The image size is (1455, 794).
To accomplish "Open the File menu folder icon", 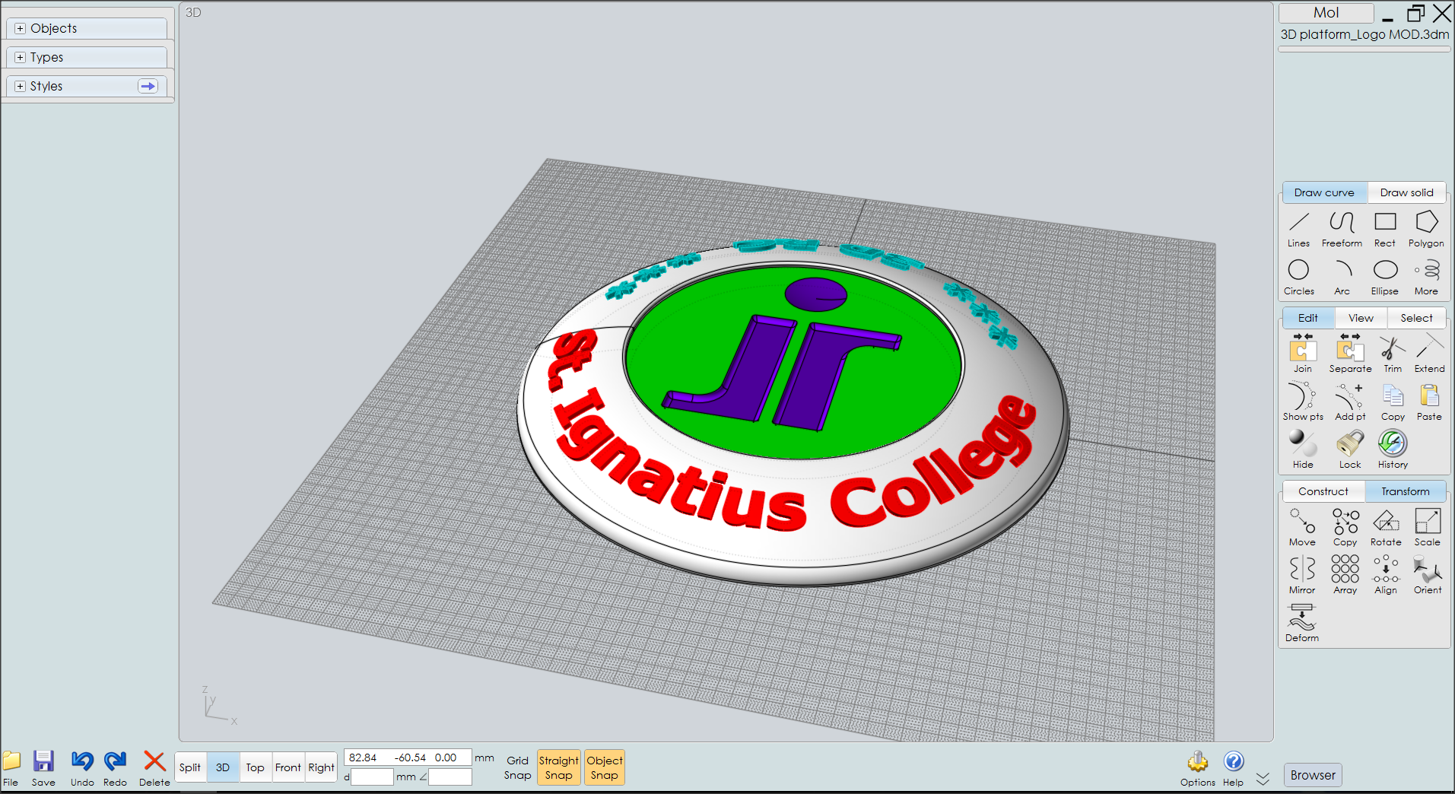I will point(11,768).
